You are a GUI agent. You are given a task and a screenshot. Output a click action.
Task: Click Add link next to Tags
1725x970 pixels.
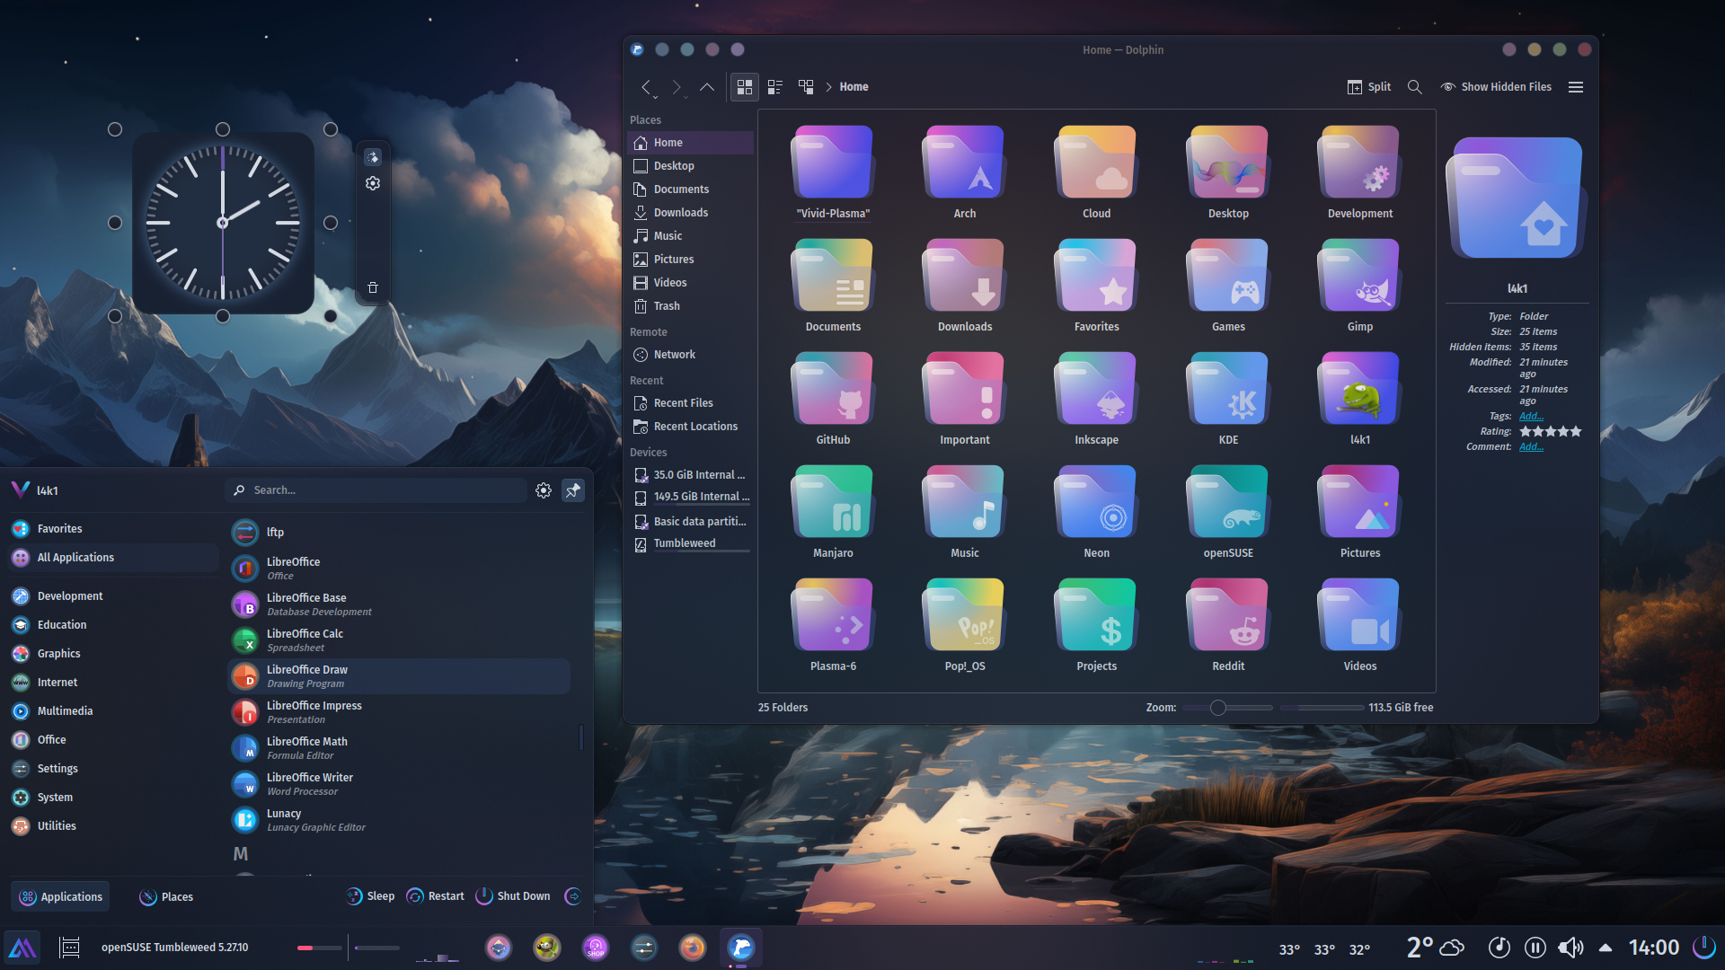[x=1531, y=416]
